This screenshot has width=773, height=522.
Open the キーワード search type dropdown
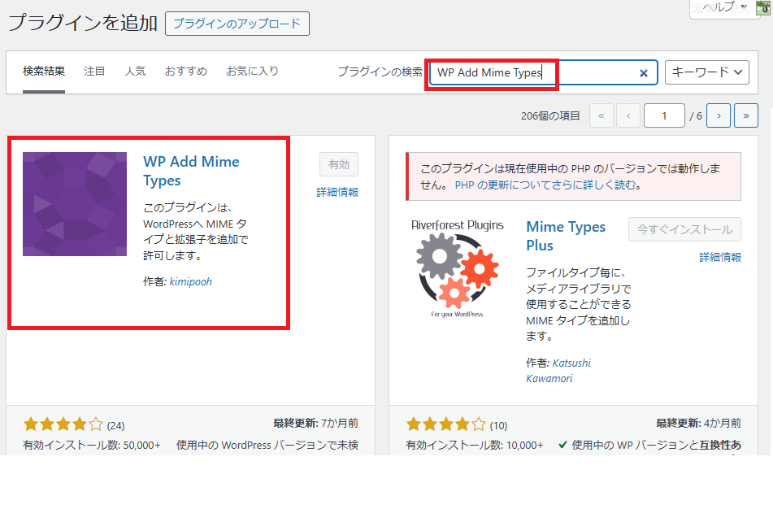(x=707, y=72)
